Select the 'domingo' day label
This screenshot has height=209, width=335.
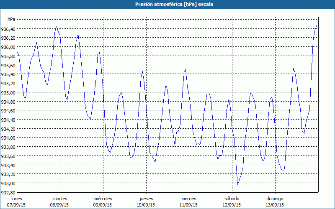(x=275, y=199)
